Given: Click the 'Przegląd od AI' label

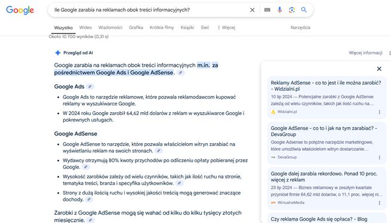Looking at the screenshot, I should click(78, 53).
